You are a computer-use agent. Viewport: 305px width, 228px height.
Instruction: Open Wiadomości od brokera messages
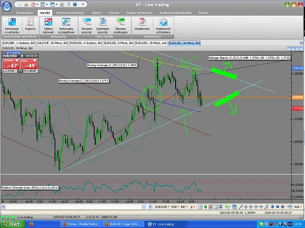click(x=163, y=26)
